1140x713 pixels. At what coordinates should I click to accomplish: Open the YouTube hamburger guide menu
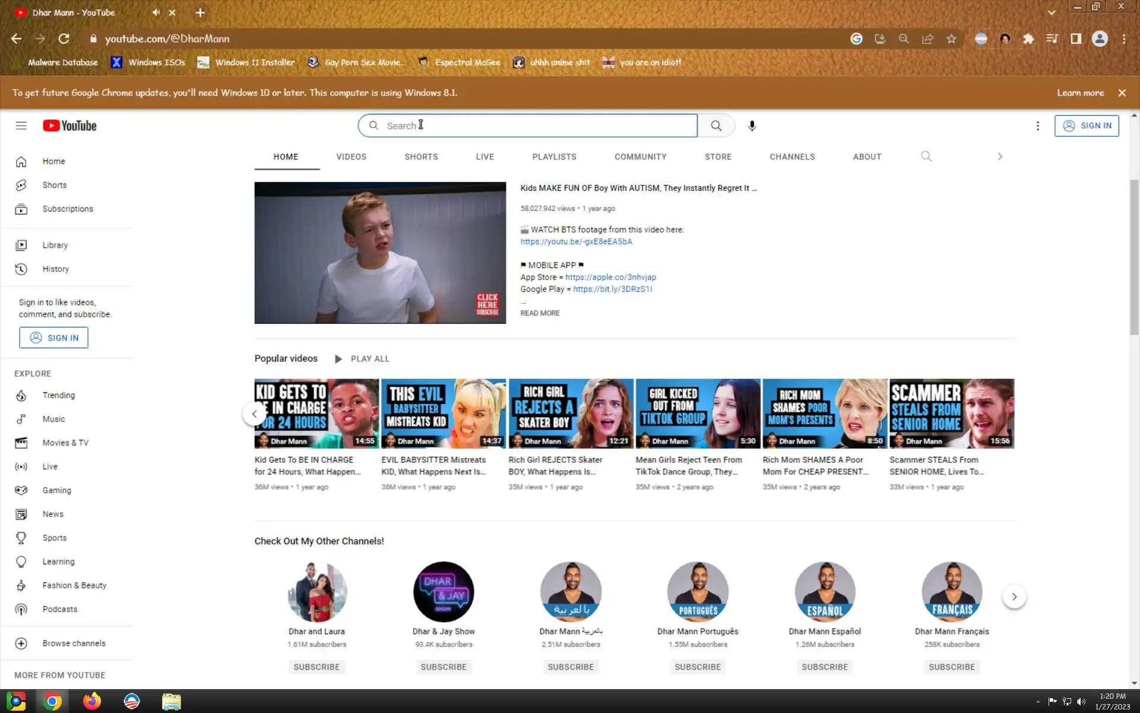point(21,125)
